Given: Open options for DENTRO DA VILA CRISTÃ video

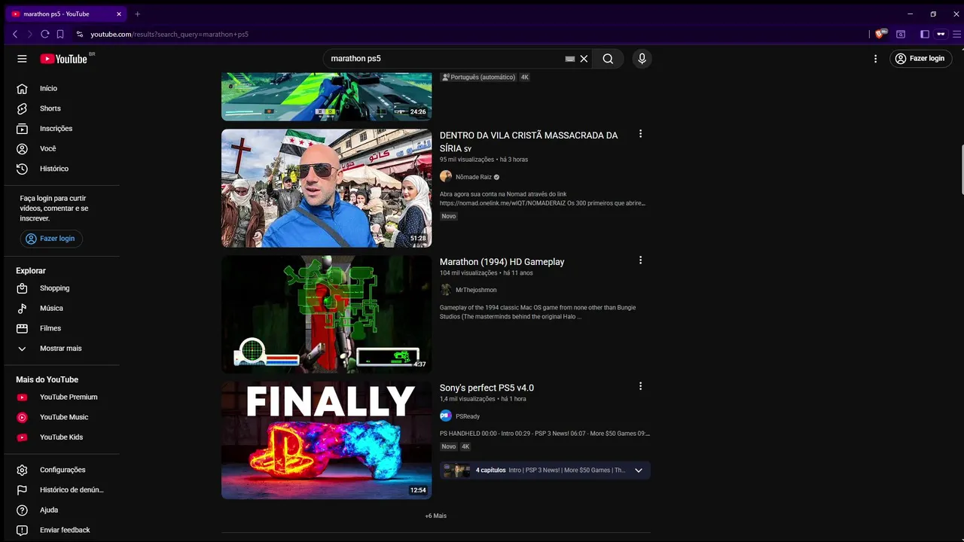Looking at the screenshot, I should [640, 134].
